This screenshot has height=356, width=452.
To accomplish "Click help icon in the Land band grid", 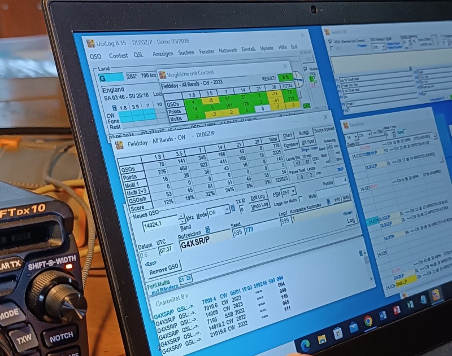I will [115, 108].
